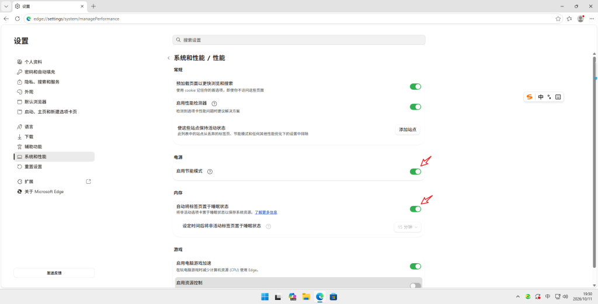The width and height of the screenshot is (598, 304).
Task: Open 隐私、搜索和服务 settings page
Action: (x=54, y=82)
